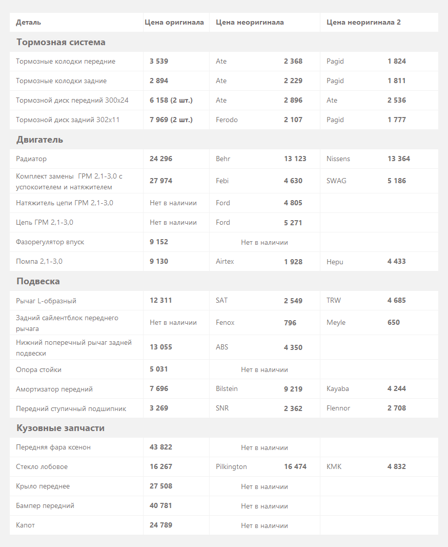Click Meyle price 650
Screen dimensions: 448x547
[394, 323]
